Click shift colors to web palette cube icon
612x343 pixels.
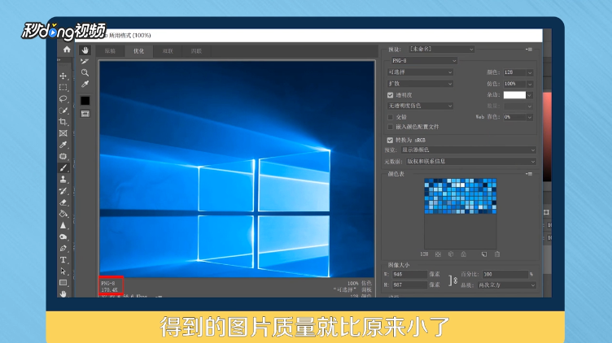coord(451,254)
